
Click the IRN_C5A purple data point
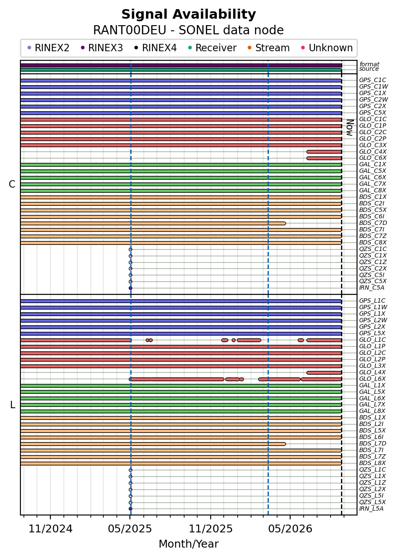point(130,288)
